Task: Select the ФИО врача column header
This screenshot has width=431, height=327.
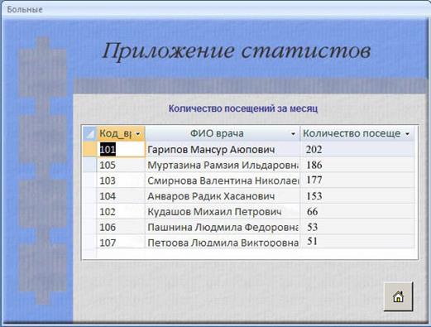Action: pos(223,134)
